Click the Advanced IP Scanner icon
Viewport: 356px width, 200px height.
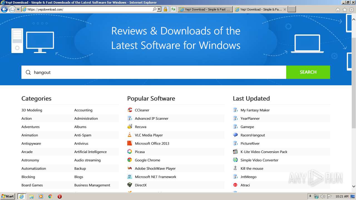click(x=130, y=118)
